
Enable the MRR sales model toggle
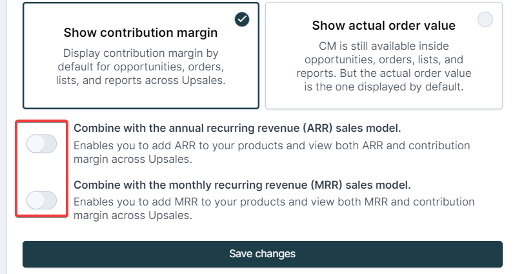click(x=42, y=200)
